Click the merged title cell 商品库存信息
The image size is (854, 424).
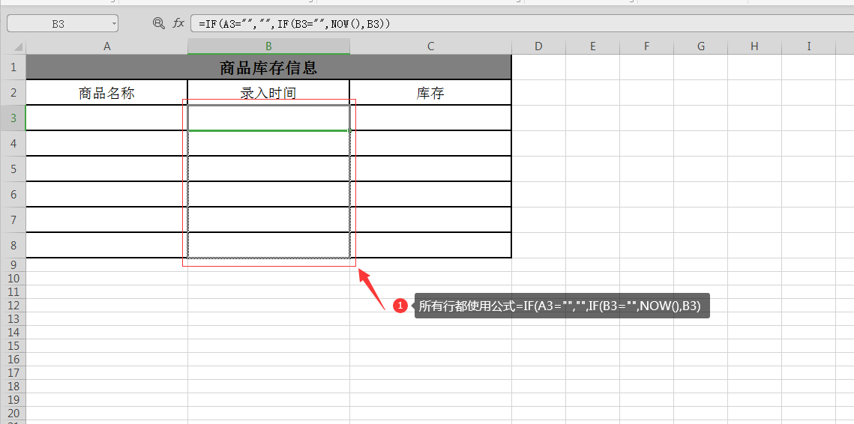268,67
